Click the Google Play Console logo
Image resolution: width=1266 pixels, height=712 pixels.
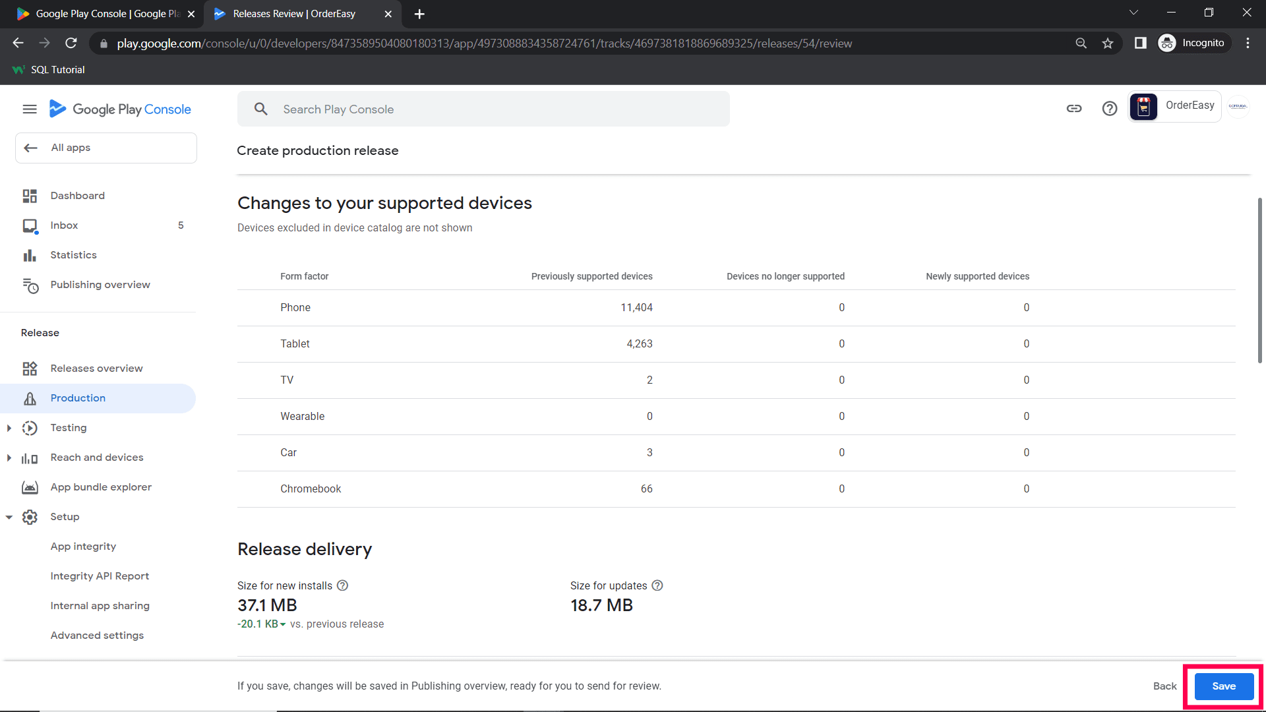point(121,109)
